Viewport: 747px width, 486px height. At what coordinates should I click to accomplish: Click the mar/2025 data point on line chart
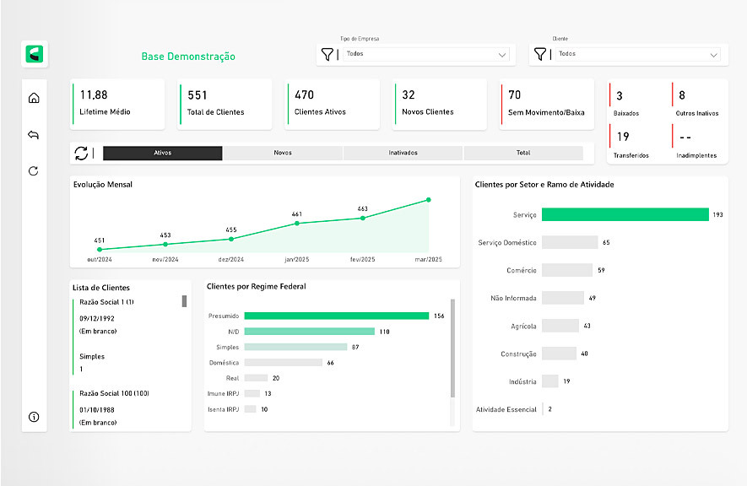(x=429, y=200)
